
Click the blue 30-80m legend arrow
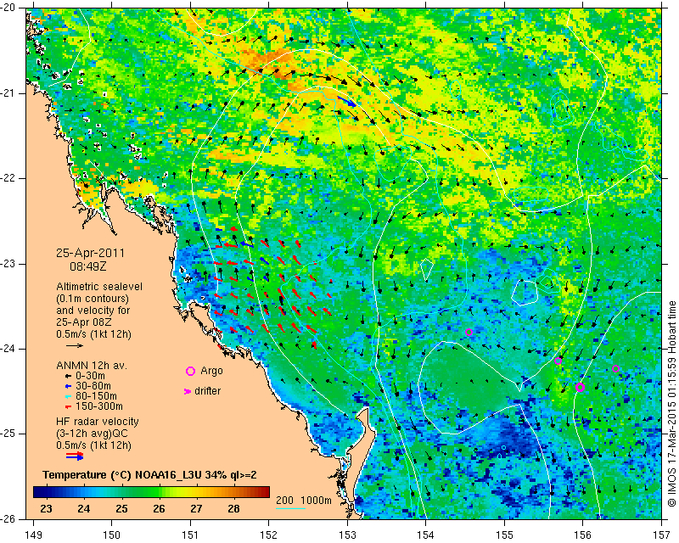68,386
